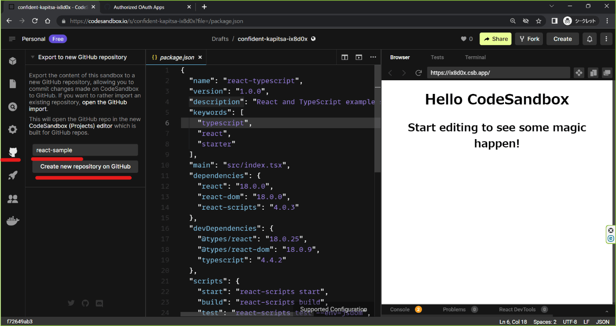Open JSON language mode selector in status bar
Viewport: 616px width, 326px height.
pyautogui.click(x=602, y=322)
